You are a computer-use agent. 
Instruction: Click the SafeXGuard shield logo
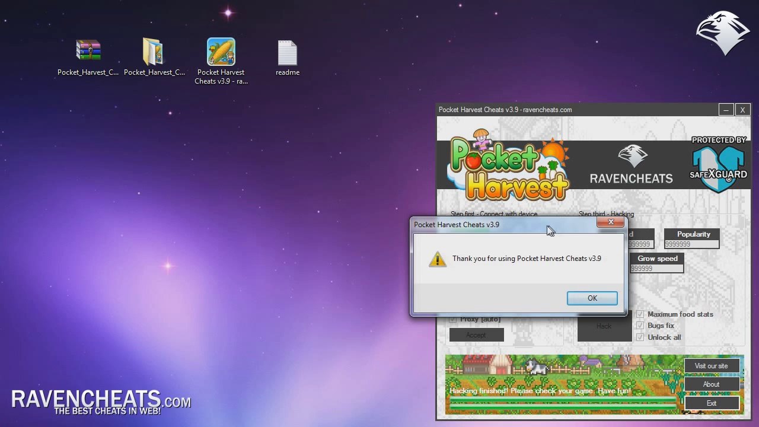tap(718, 165)
